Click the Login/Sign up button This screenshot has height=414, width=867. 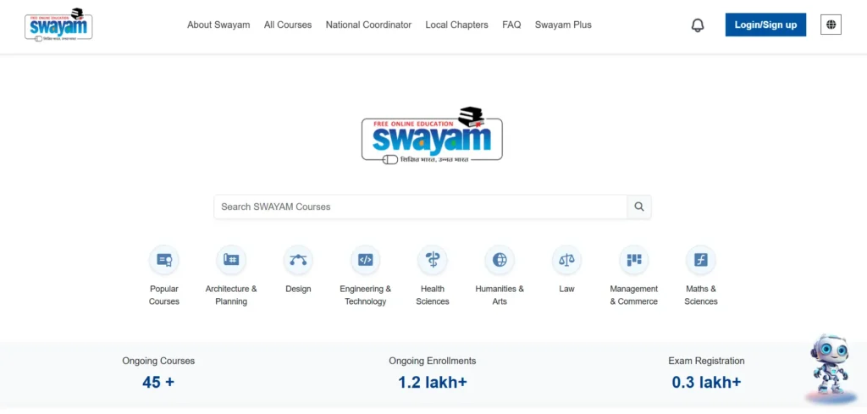coord(765,25)
